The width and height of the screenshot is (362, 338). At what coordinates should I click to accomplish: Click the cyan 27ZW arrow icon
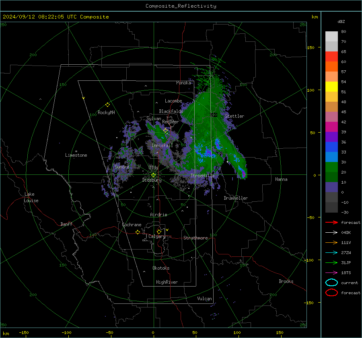tap(331, 252)
